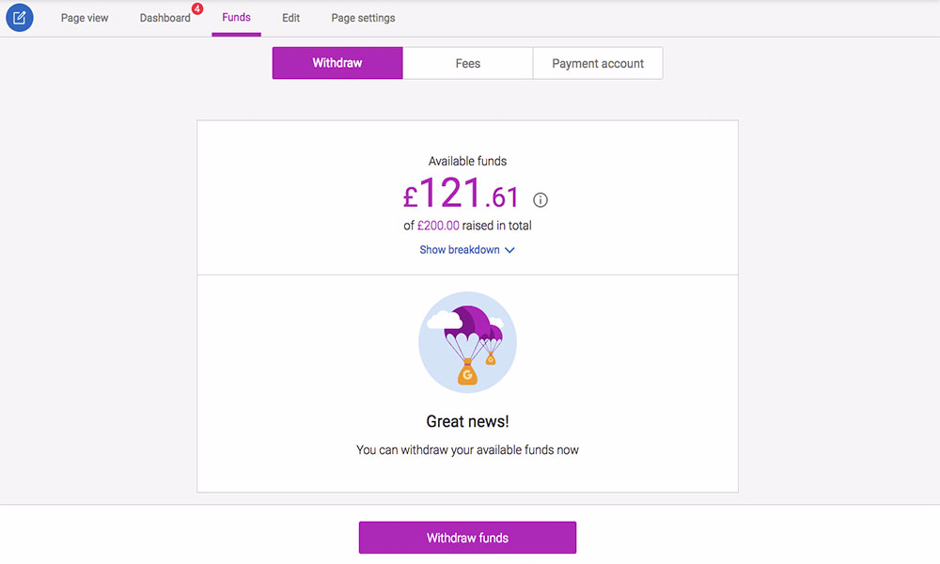Click the £121.61 available funds amount
Screen dimensions: 940x564
pyautogui.click(x=461, y=194)
